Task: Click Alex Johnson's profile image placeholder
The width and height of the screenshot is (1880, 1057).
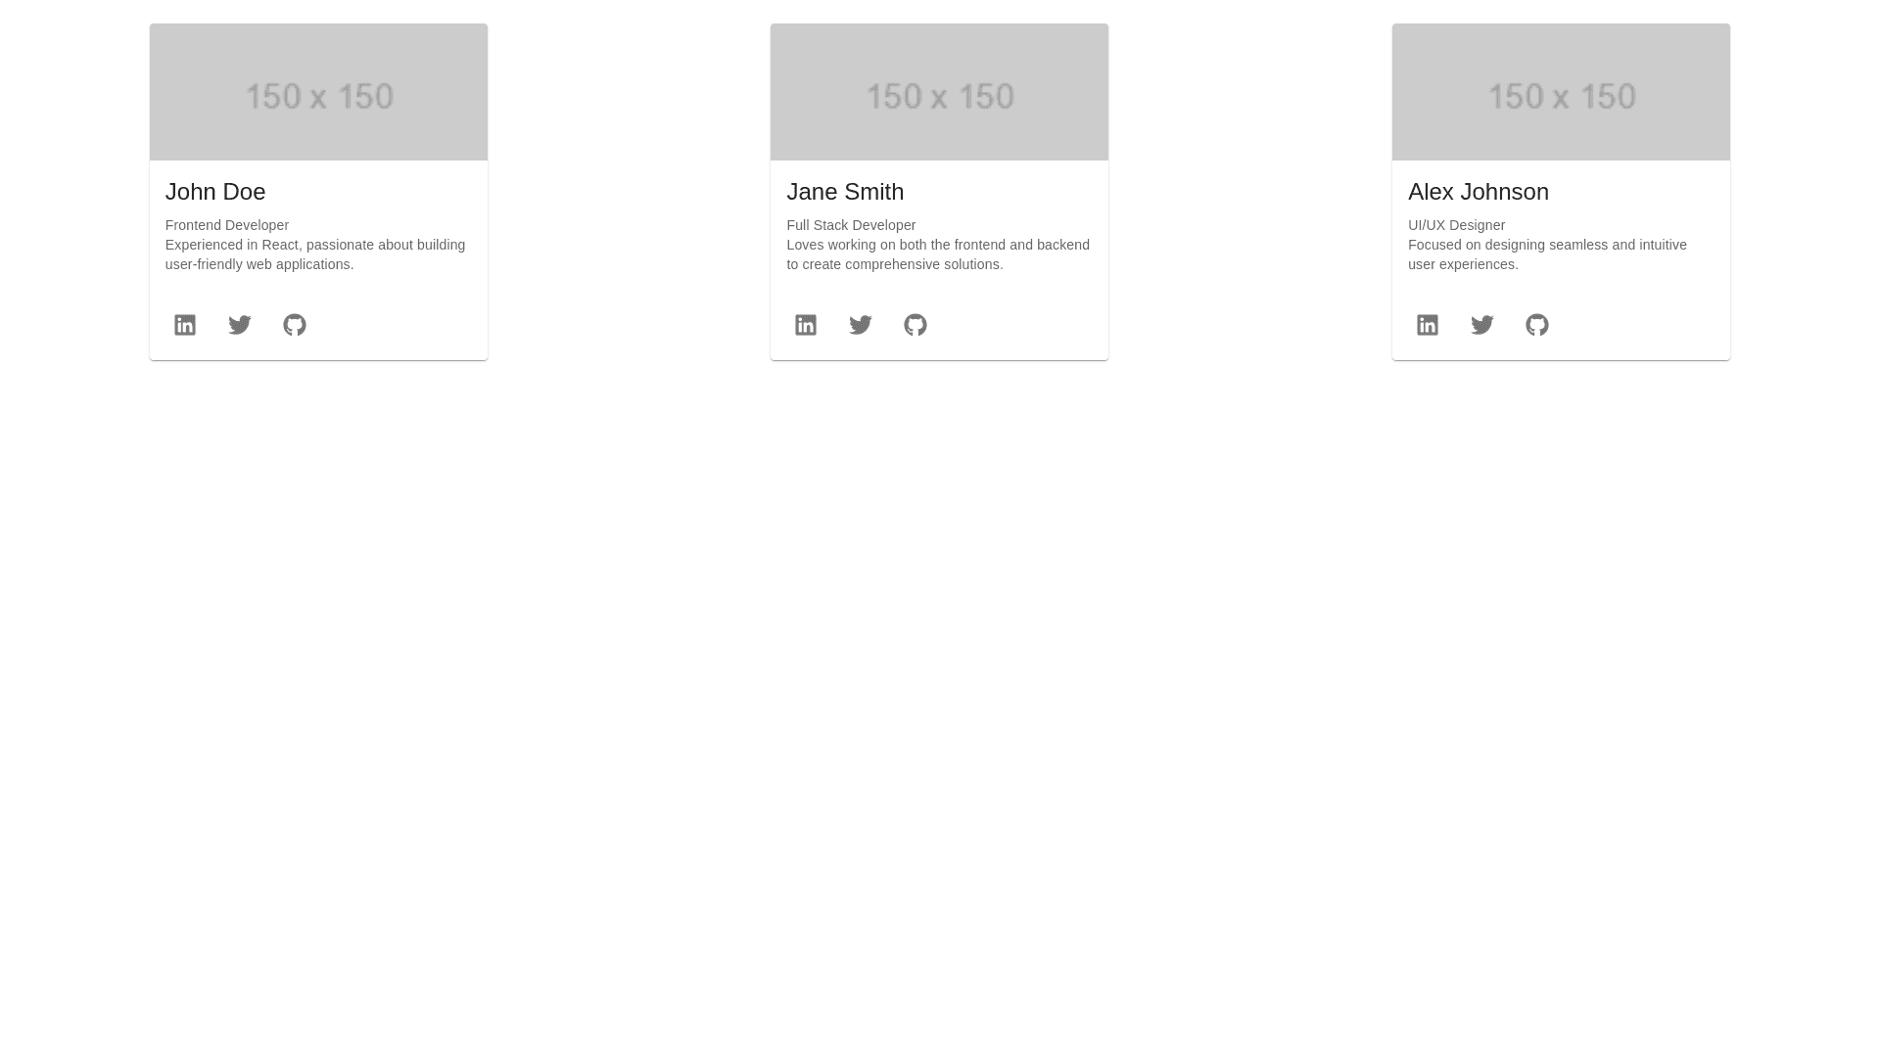Action: pyautogui.click(x=1561, y=92)
